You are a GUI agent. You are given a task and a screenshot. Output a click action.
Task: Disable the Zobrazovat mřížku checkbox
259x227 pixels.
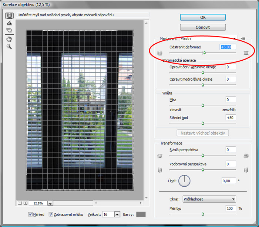[51, 214]
